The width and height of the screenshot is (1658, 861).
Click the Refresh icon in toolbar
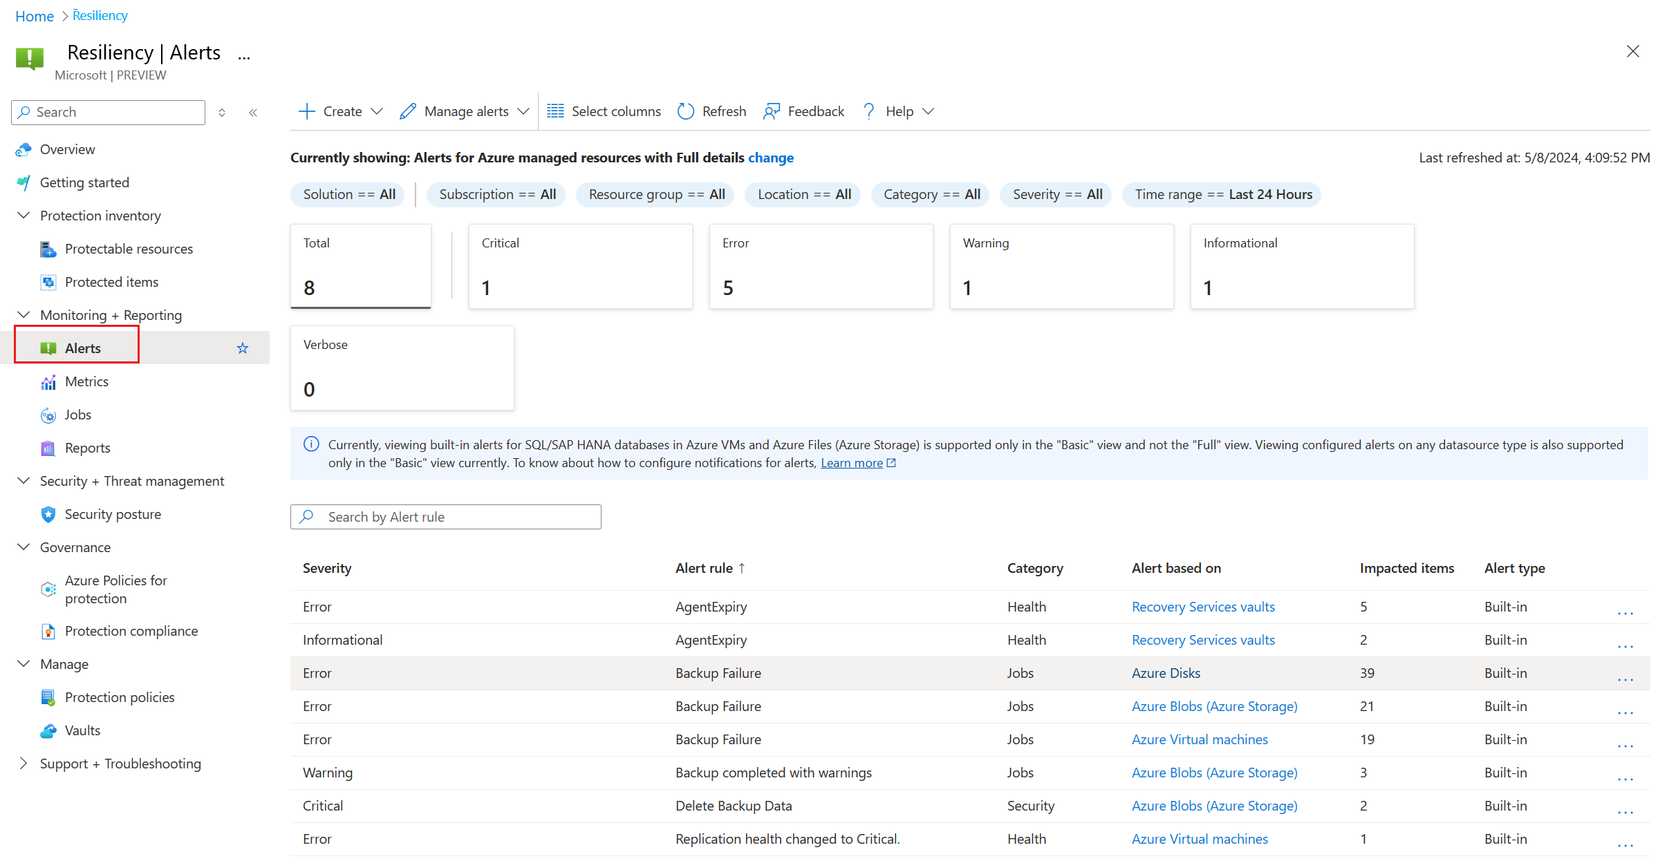(685, 111)
